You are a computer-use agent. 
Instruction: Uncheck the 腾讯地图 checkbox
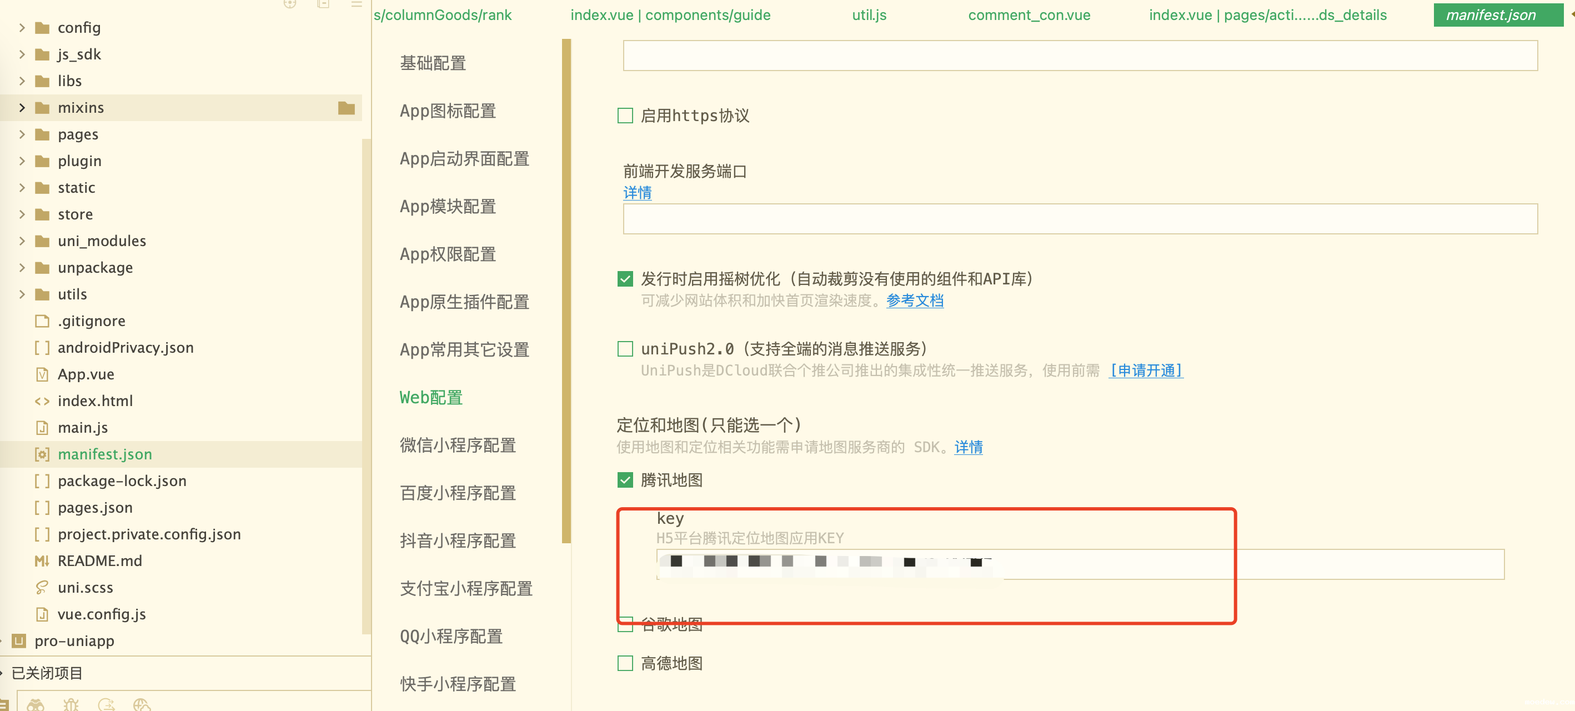coord(625,480)
